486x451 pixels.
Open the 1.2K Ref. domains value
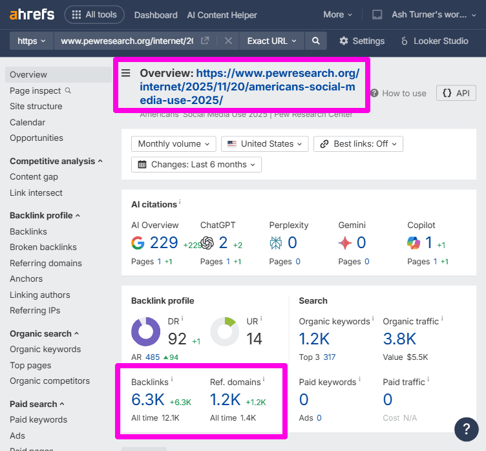225,399
